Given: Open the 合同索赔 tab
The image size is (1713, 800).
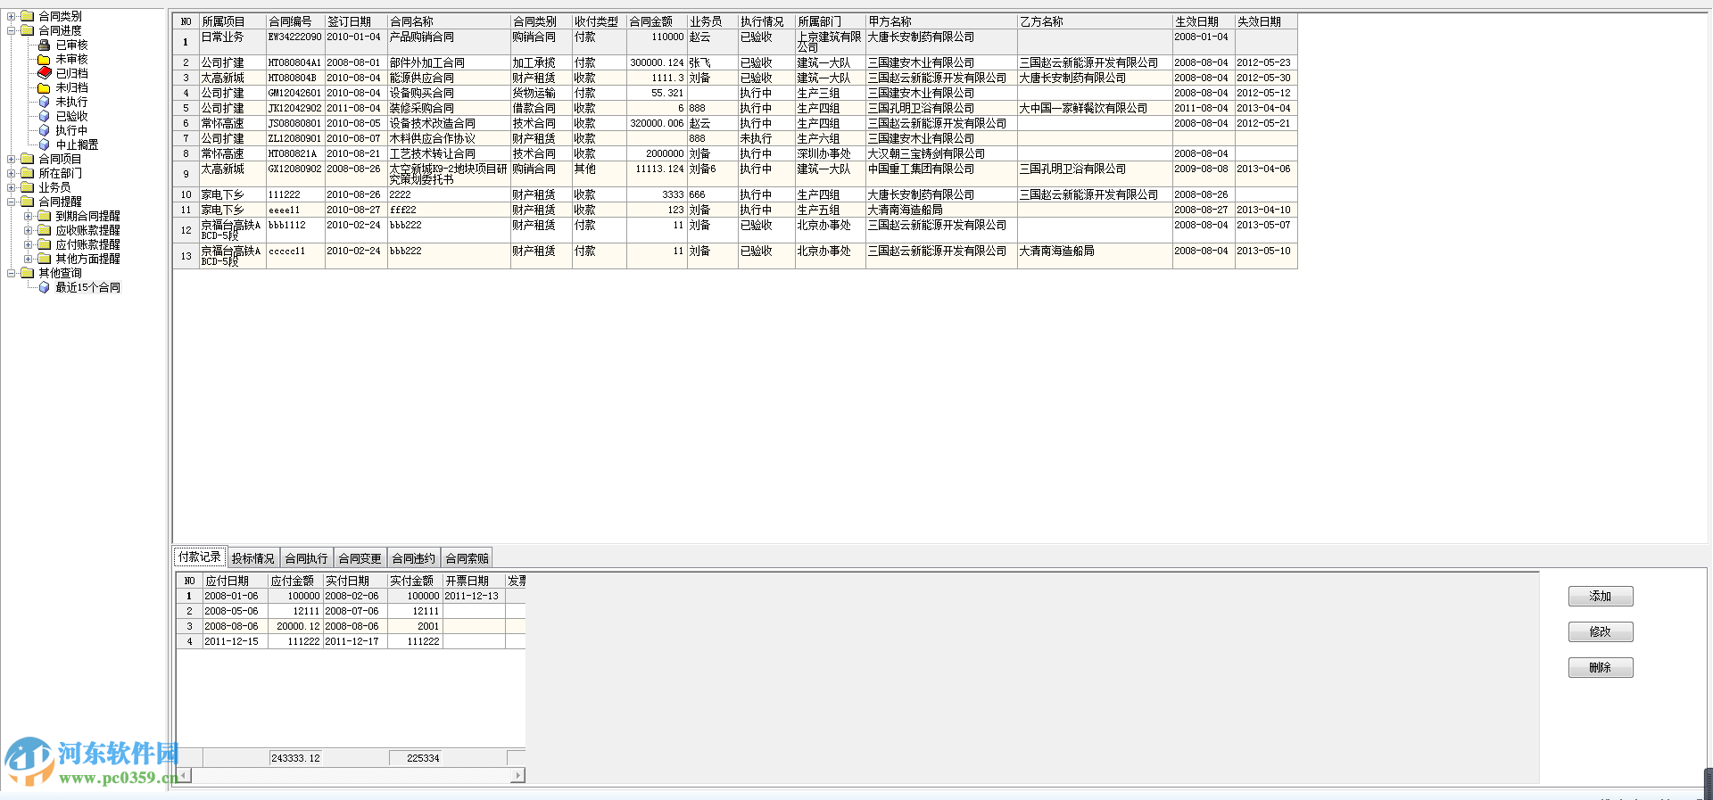Looking at the screenshot, I should click(468, 558).
